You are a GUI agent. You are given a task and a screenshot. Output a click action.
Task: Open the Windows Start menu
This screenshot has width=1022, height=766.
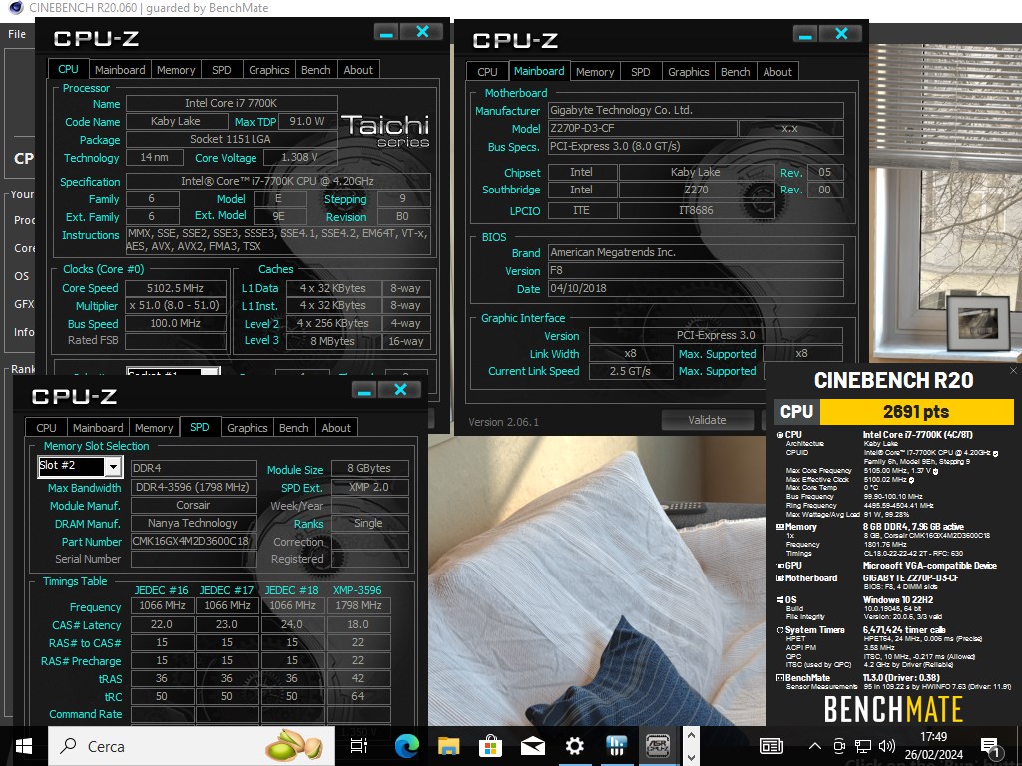point(24,746)
